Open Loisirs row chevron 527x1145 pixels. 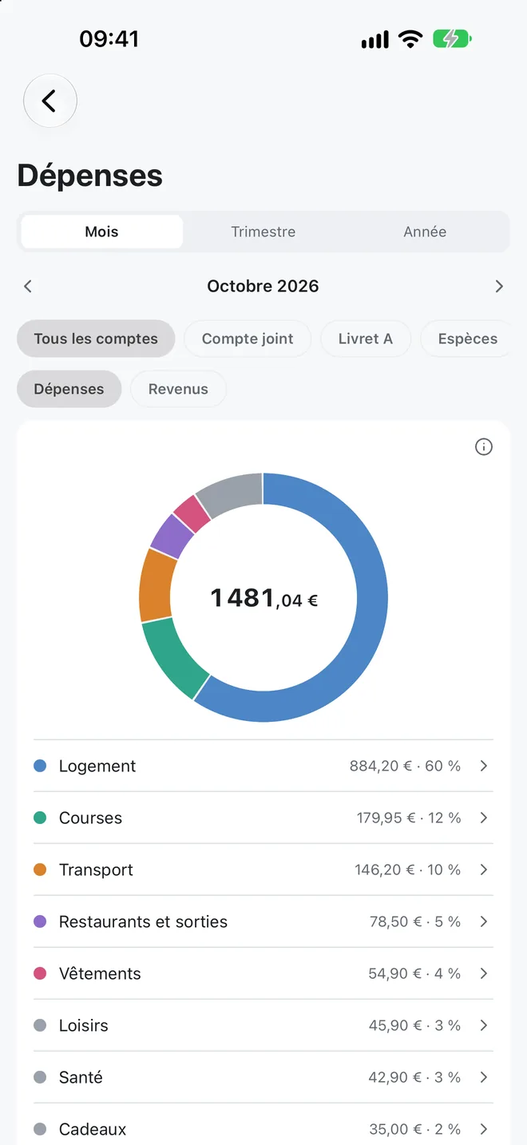tap(484, 1025)
